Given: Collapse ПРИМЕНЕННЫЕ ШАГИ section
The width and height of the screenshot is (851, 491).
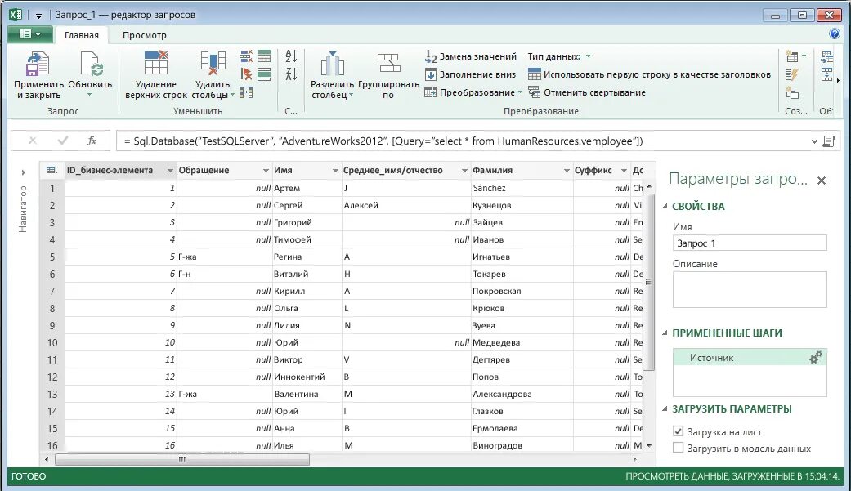Looking at the screenshot, I should point(665,333).
